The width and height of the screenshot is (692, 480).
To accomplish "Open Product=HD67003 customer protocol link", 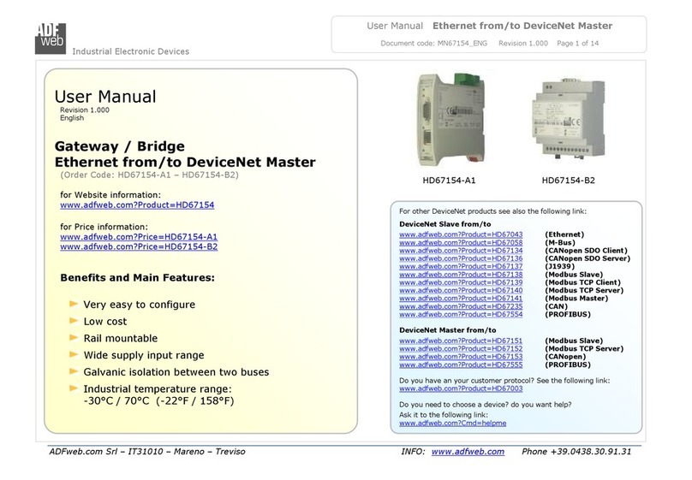I will pos(461,388).
